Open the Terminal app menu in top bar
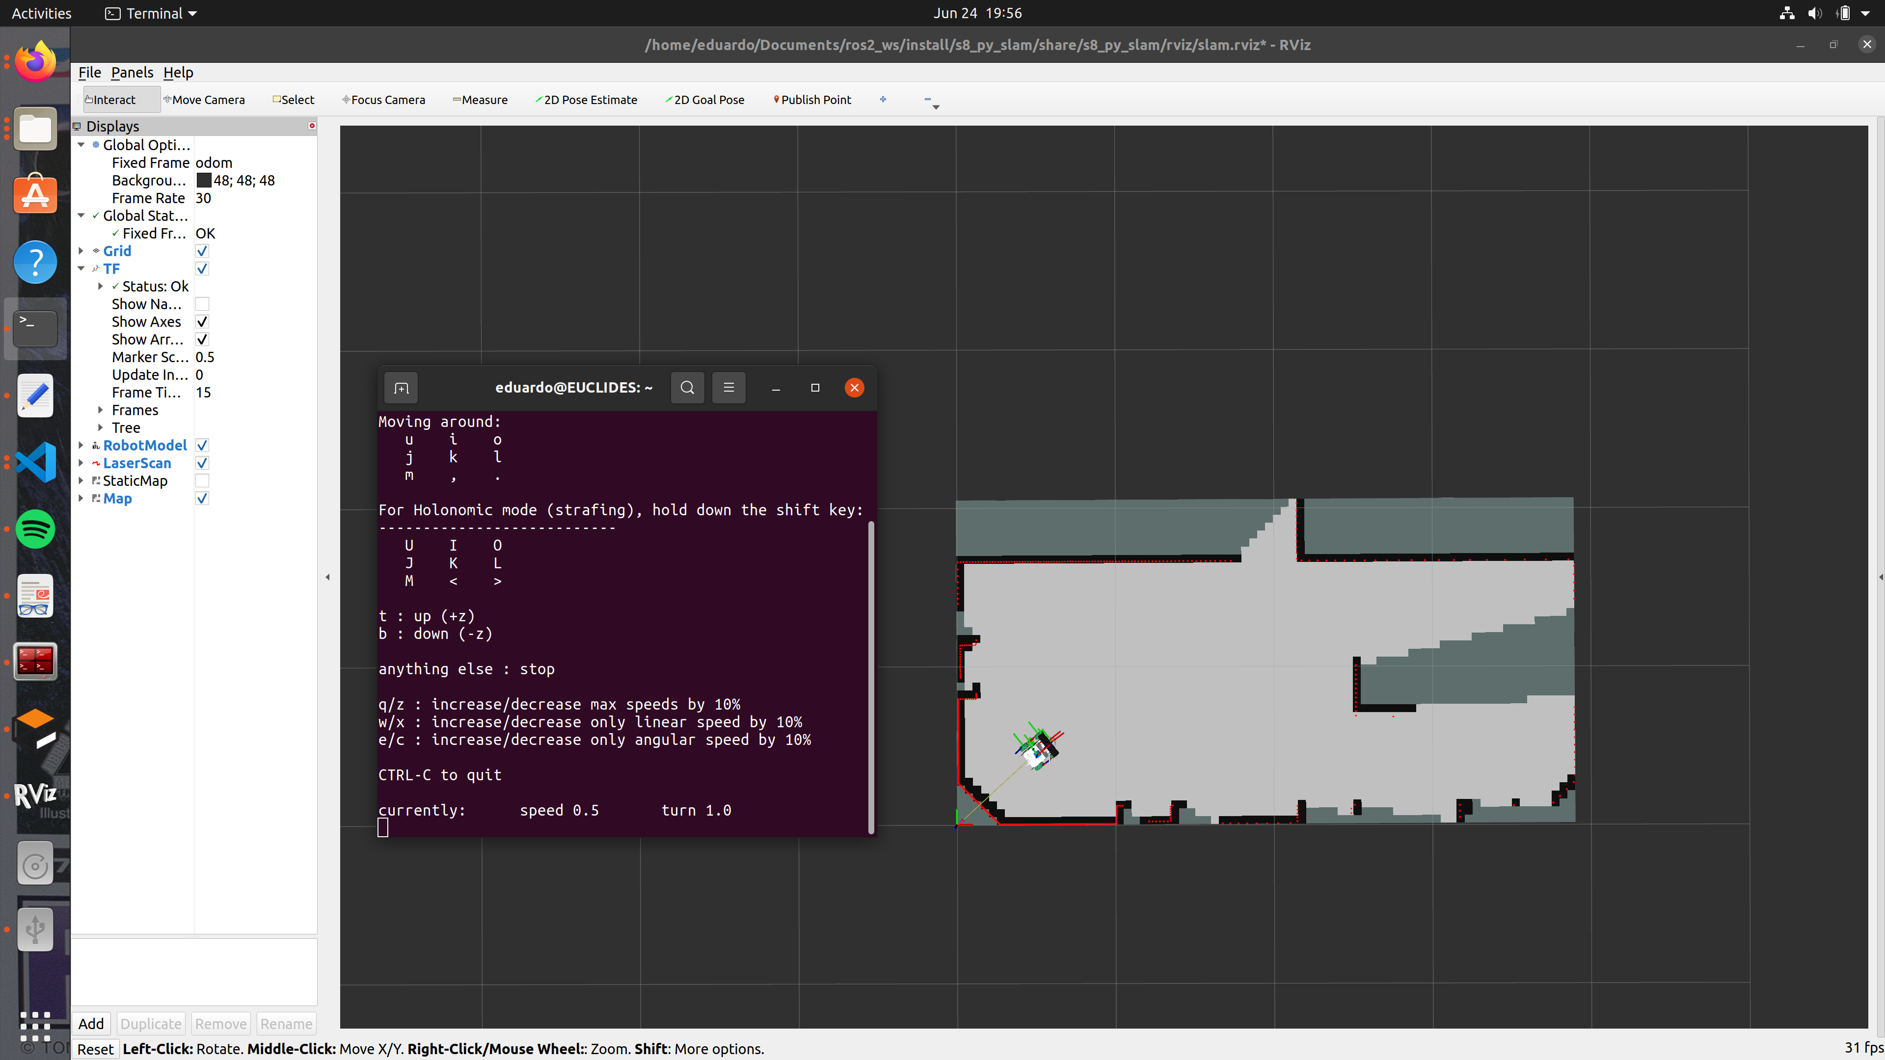 152,13
